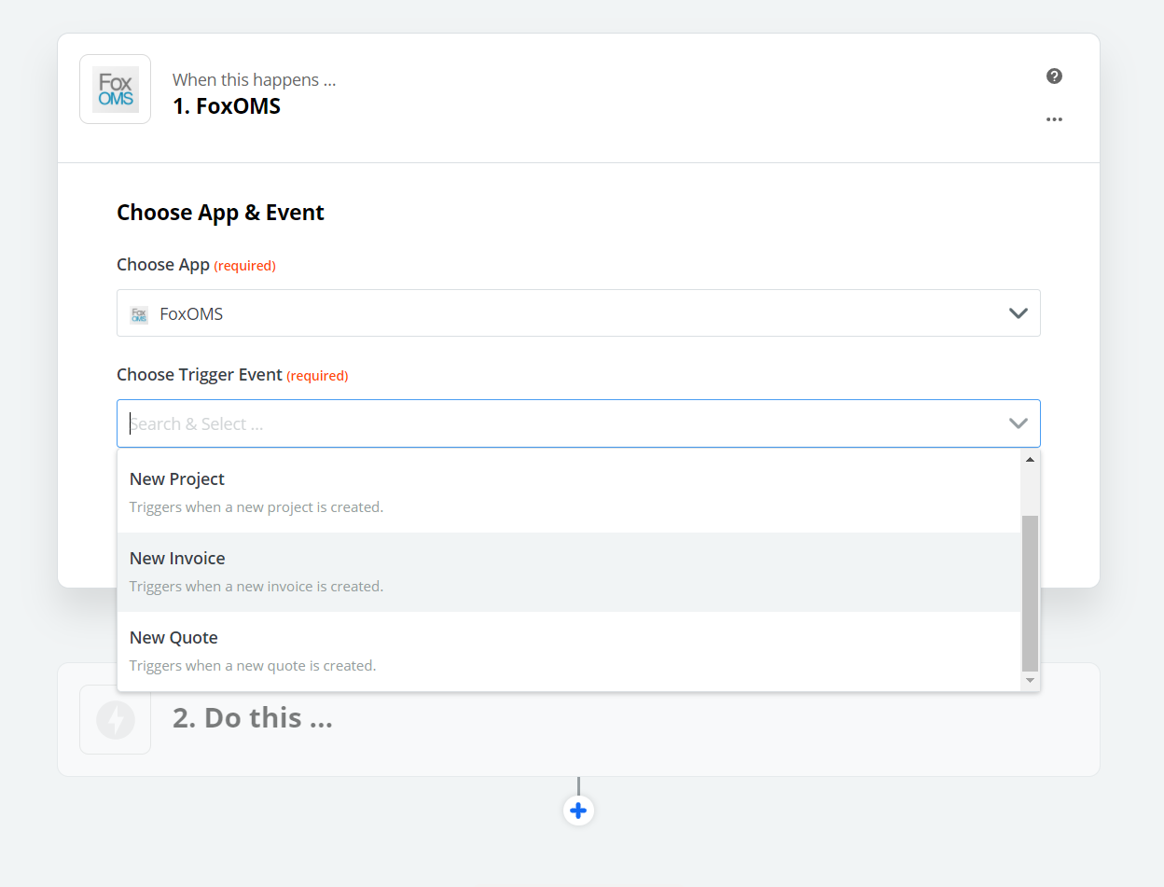Click the dropdown list scrollbar thumb

coord(1030,592)
